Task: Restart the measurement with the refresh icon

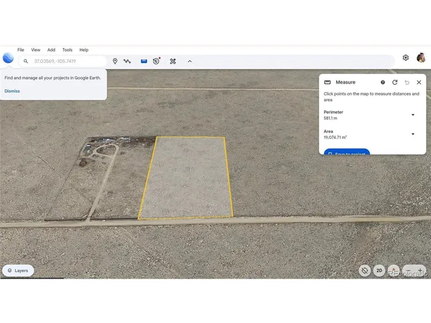Action: click(x=395, y=82)
